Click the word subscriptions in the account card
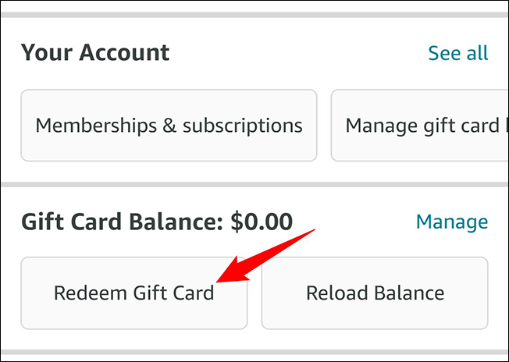This screenshot has width=509, height=362. coord(243,126)
